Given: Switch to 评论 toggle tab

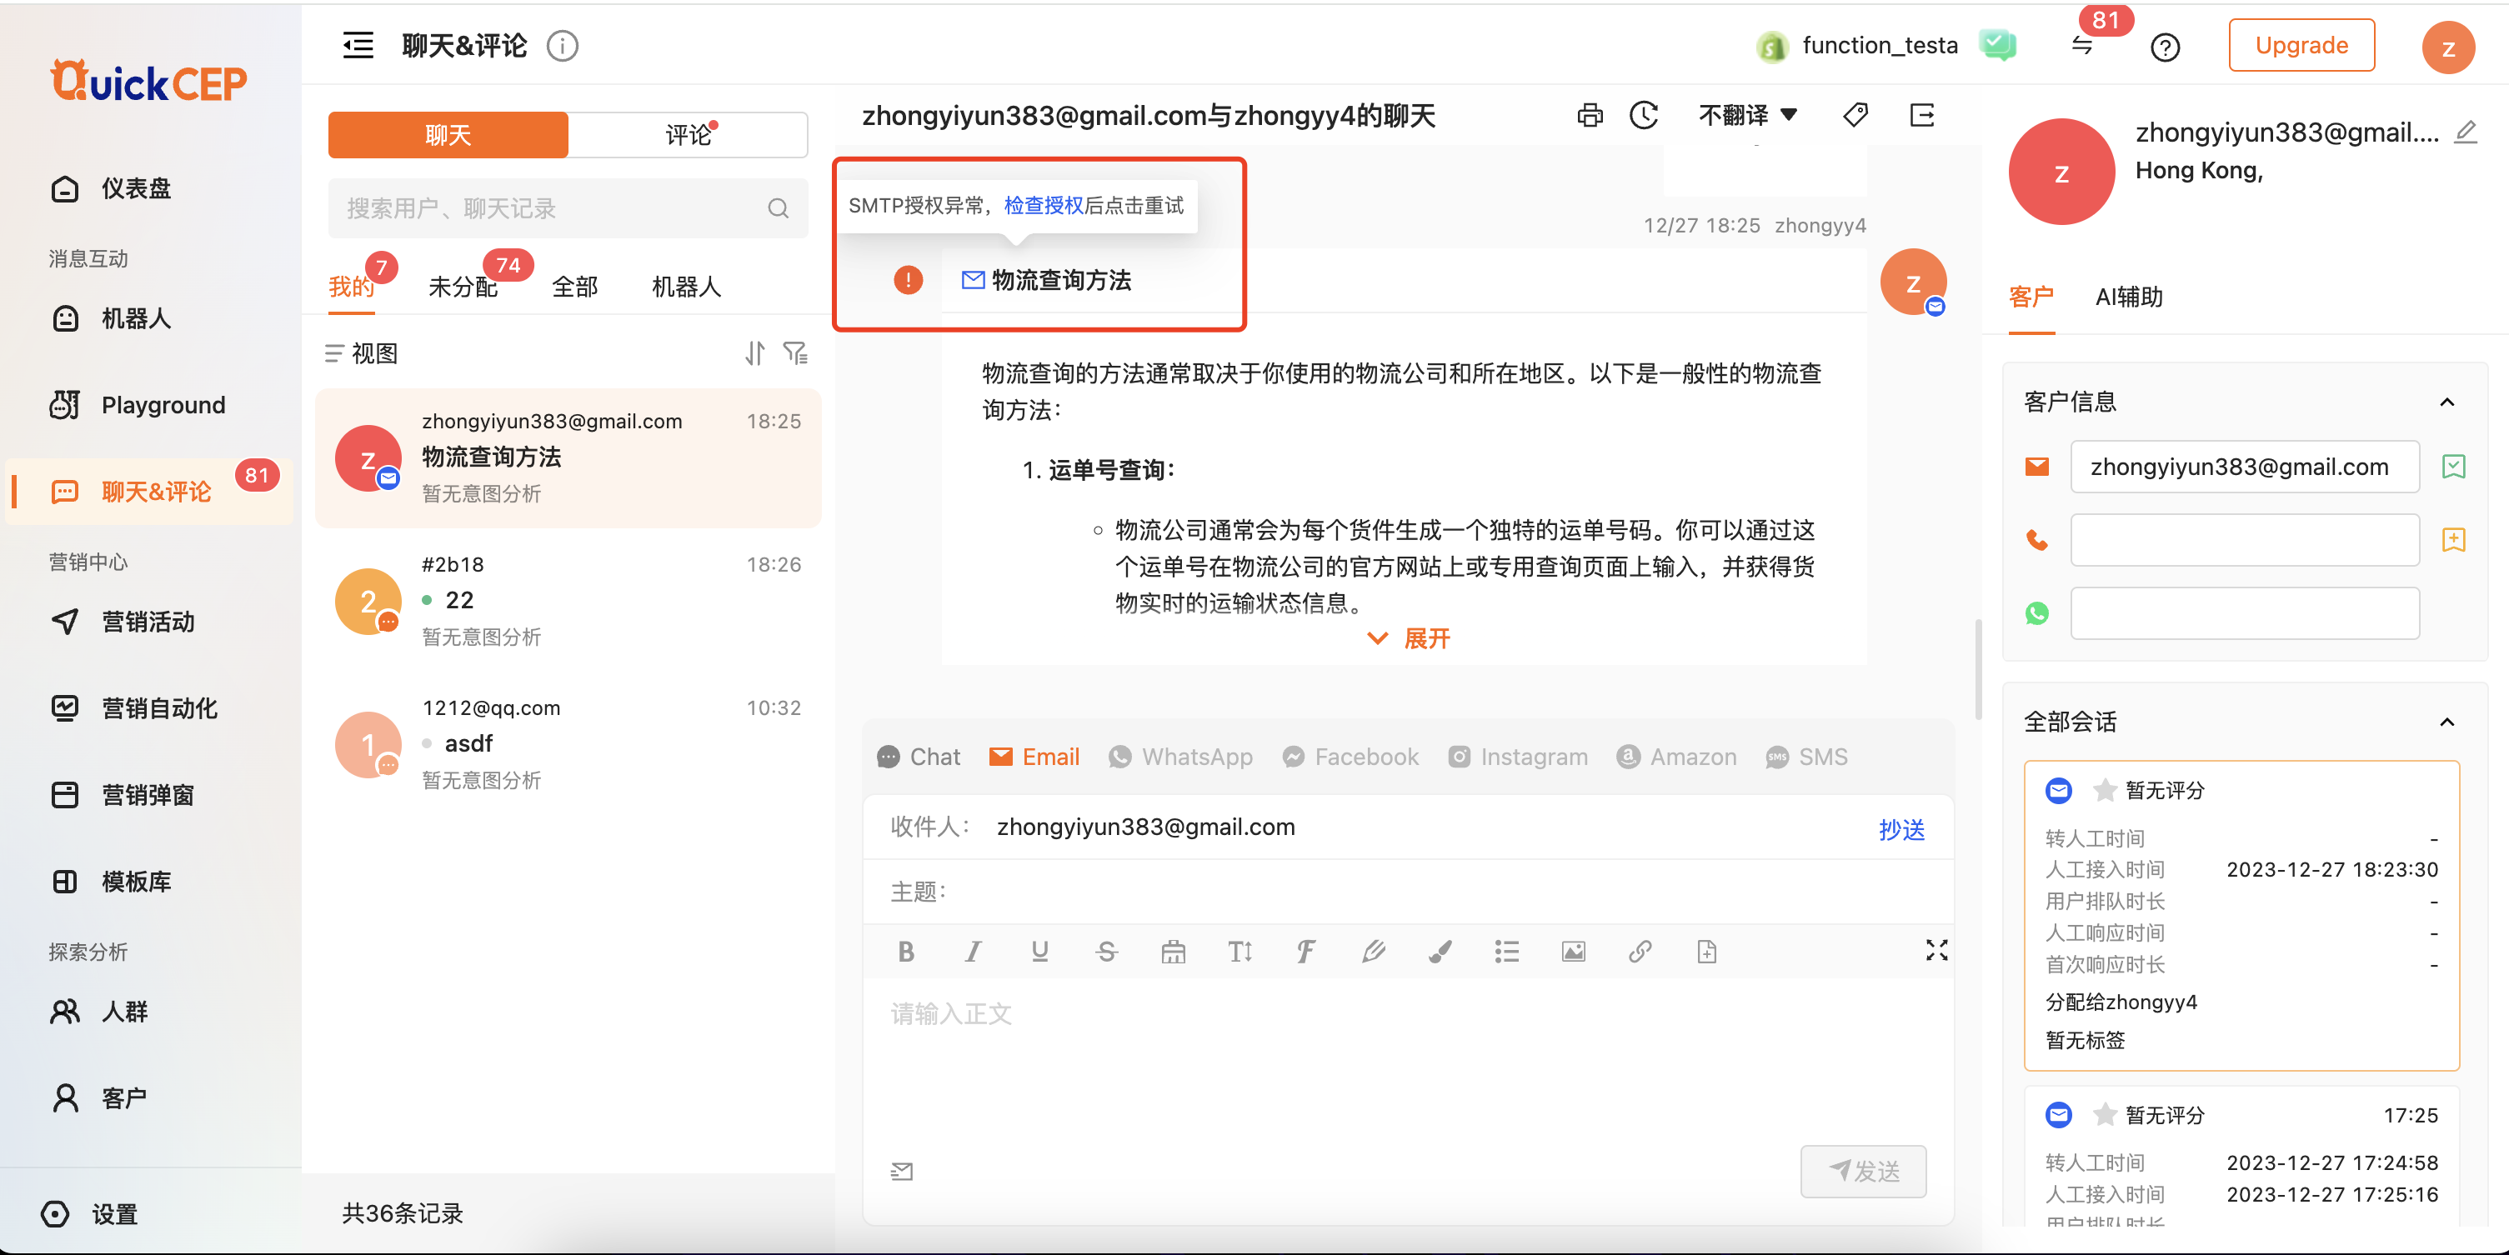Looking at the screenshot, I should pyautogui.click(x=688, y=134).
